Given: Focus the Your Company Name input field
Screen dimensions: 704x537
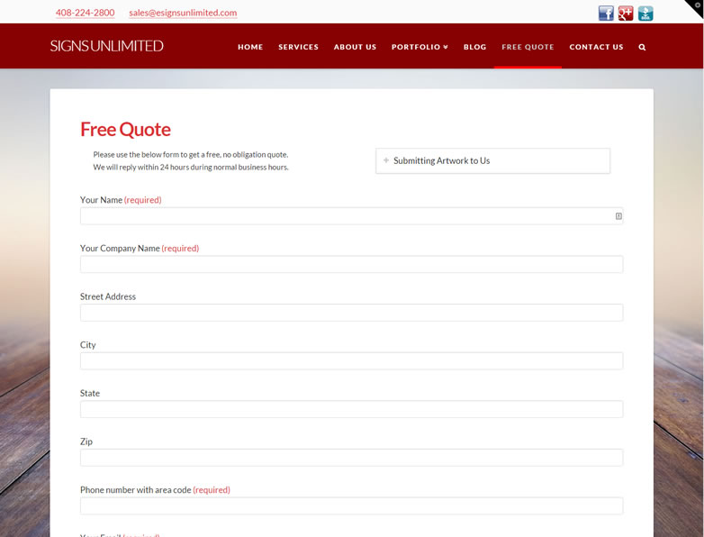Looking at the screenshot, I should (351, 264).
